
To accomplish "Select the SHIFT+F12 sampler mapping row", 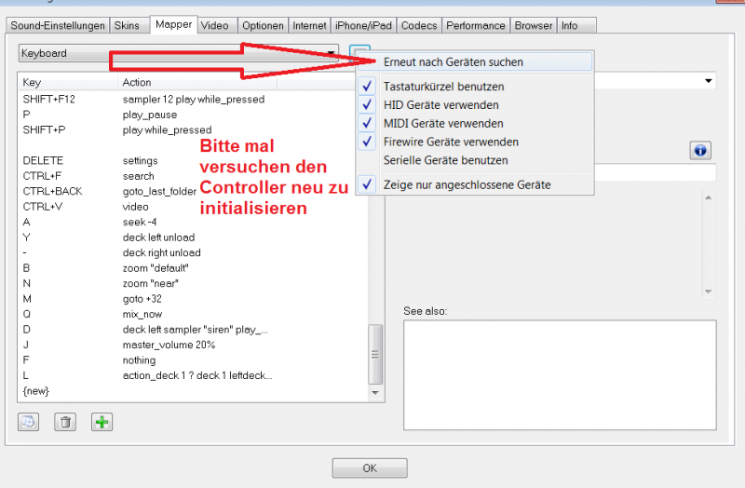I will (193, 100).
